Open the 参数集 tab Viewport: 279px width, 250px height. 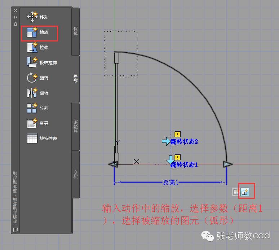click(x=76, y=127)
